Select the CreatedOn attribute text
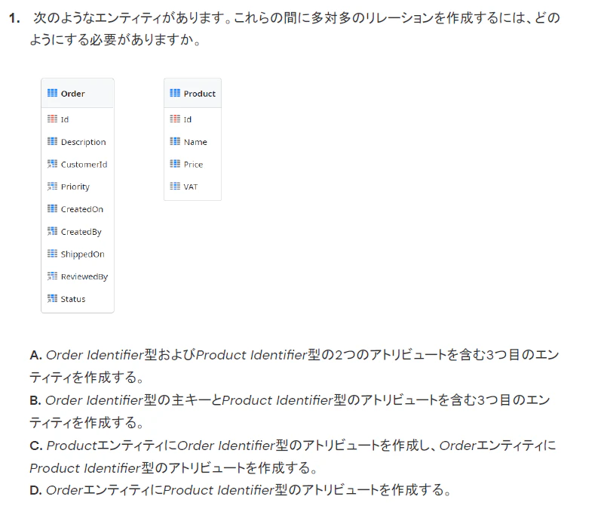Image resolution: width=607 pixels, height=515 pixels. (82, 209)
